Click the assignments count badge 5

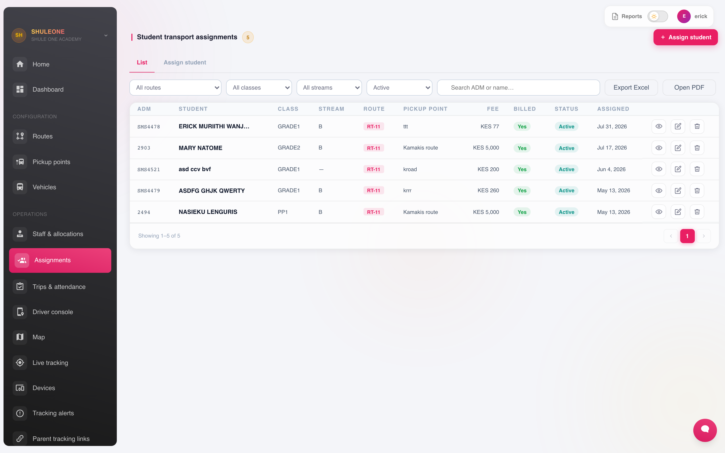click(x=248, y=37)
